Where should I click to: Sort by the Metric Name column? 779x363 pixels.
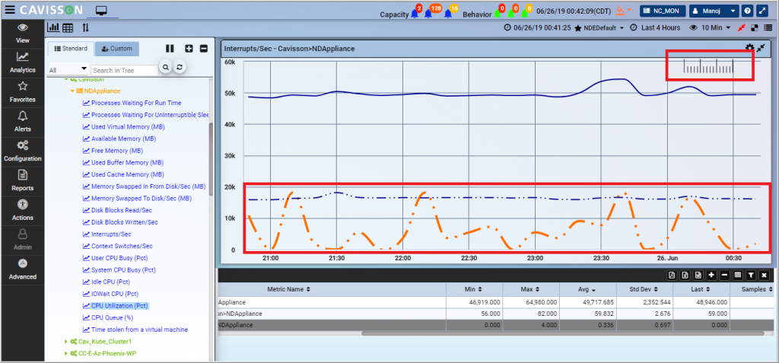pos(332,289)
